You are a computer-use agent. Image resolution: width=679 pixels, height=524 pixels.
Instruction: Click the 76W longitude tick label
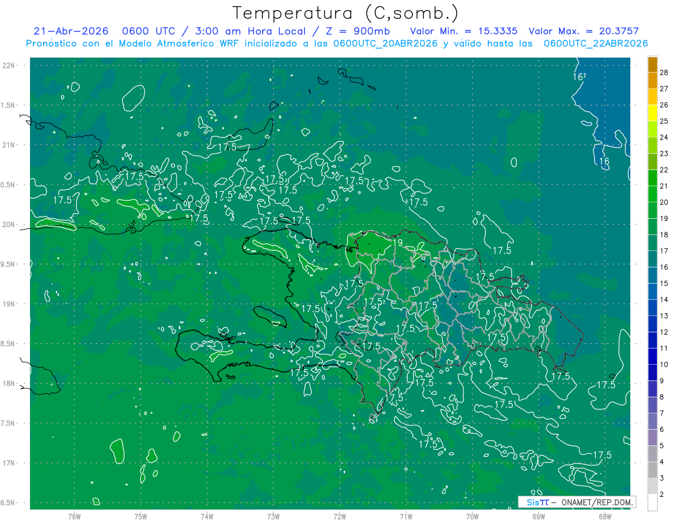[x=74, y=516]
